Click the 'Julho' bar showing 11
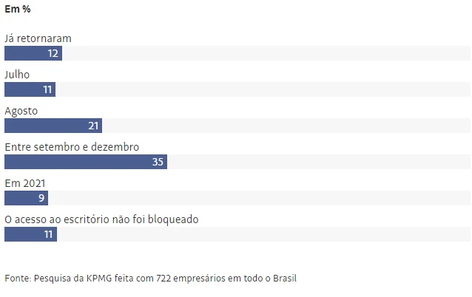This screenshot has height=297, width=472. [x=30, y=89]
